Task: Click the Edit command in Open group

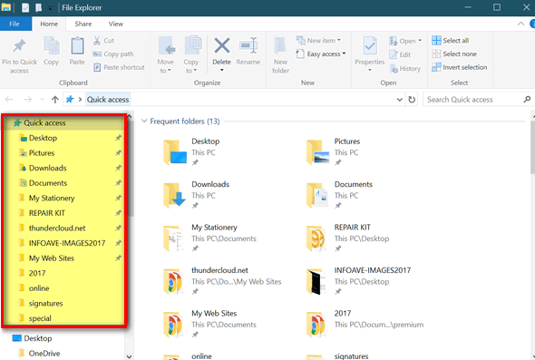Action: (x=400, y=54)
